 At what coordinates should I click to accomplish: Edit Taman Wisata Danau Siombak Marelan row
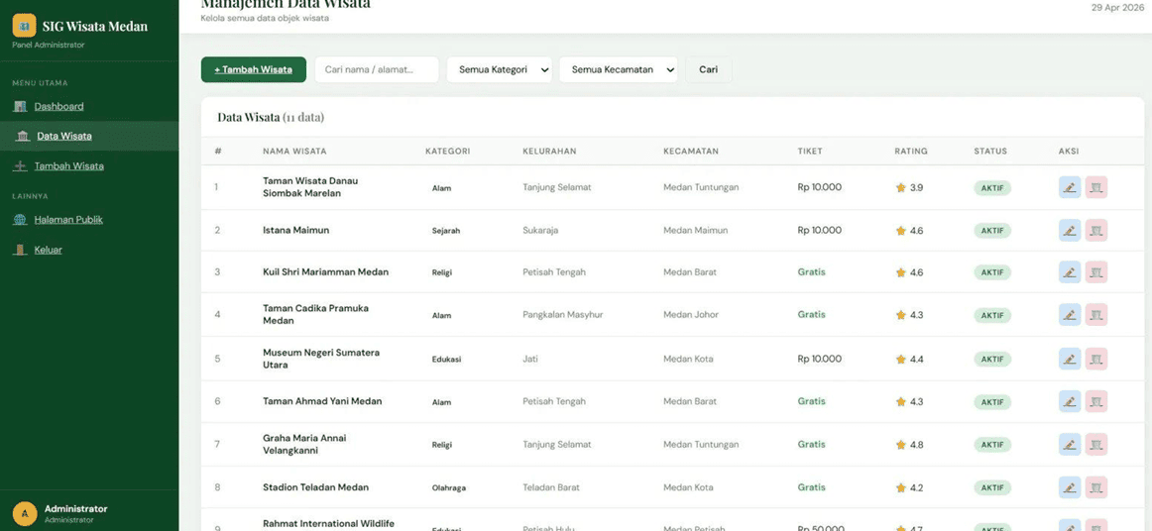coord(1070,187)
